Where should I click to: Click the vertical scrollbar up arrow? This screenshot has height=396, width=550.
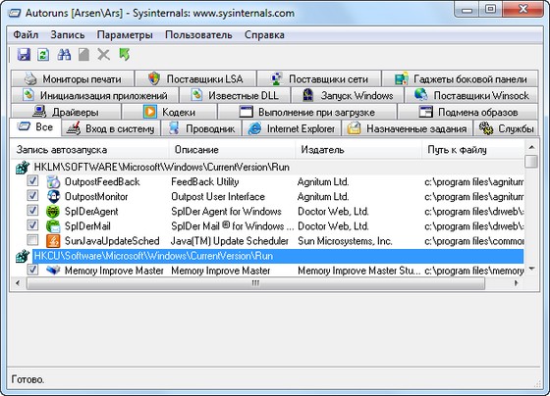(531, 147)
